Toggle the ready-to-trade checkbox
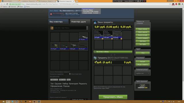 95,52
